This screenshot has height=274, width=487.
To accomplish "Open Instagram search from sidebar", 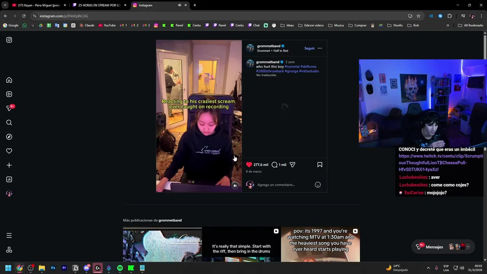I will tap(9, 123).
